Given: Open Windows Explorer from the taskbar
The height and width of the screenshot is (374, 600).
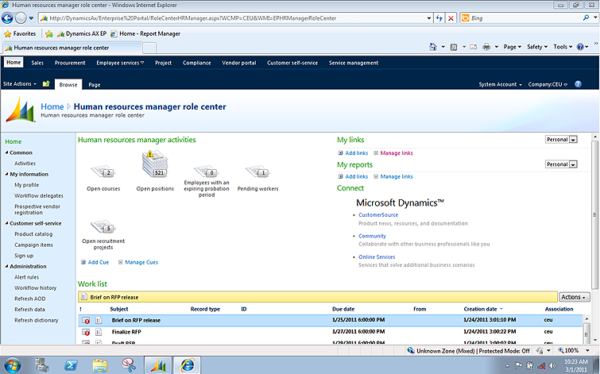Looking at the screenshot, I should click(99, 365).
